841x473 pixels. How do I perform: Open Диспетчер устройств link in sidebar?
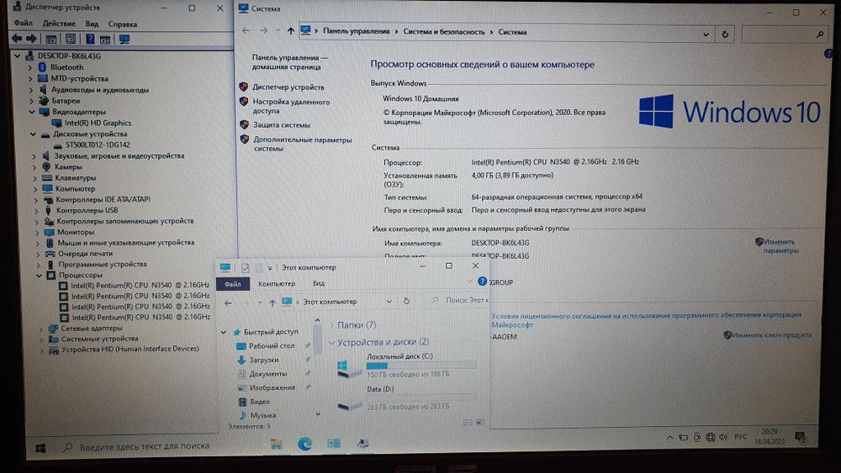[x=288, y=87]
